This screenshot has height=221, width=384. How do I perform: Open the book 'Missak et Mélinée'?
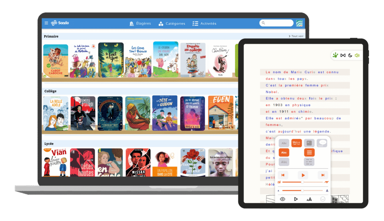138,162
